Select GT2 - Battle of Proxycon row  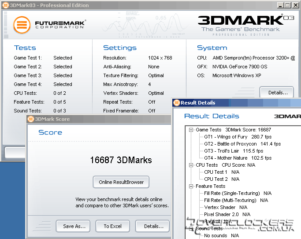click(242, 144)
